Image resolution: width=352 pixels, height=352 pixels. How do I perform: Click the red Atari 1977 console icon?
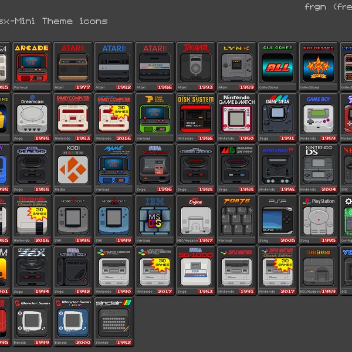(73, 66)
